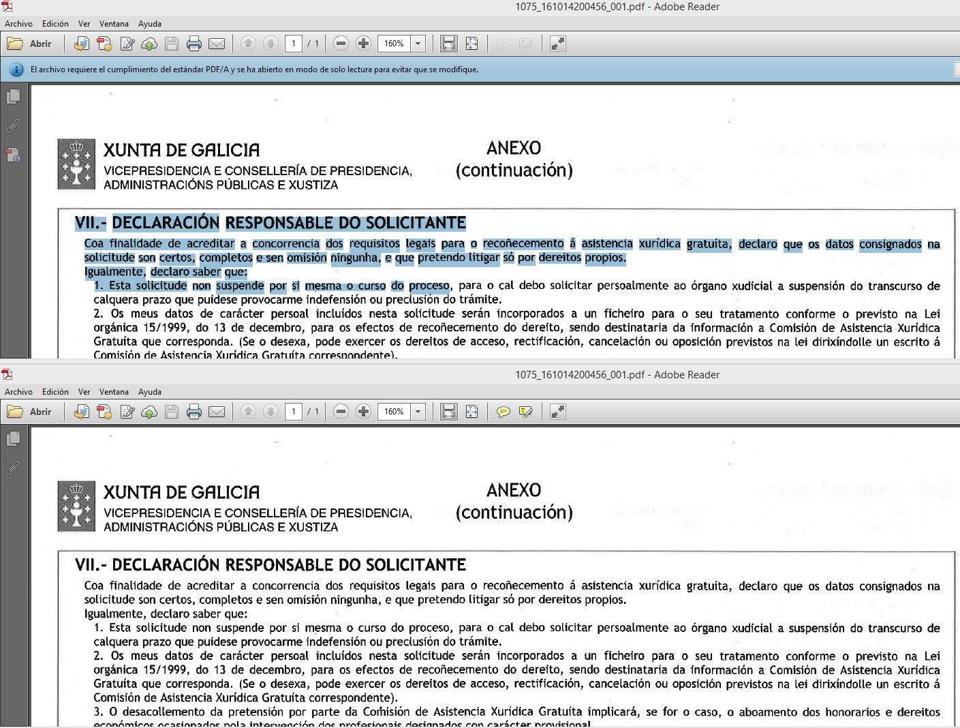Toggle the page thumbnails panel in the upper window
960x728 pixels.
pos(13,97)
